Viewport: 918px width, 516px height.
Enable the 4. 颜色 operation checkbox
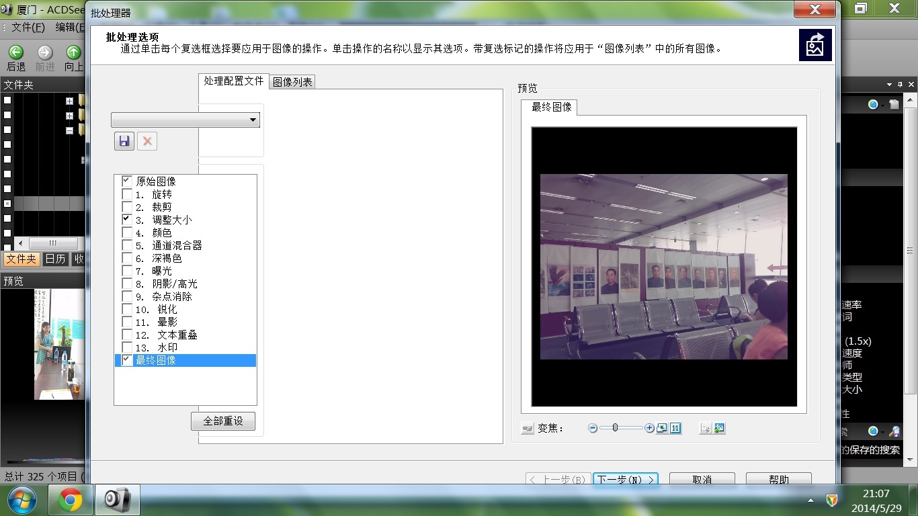tap(127, 232)
